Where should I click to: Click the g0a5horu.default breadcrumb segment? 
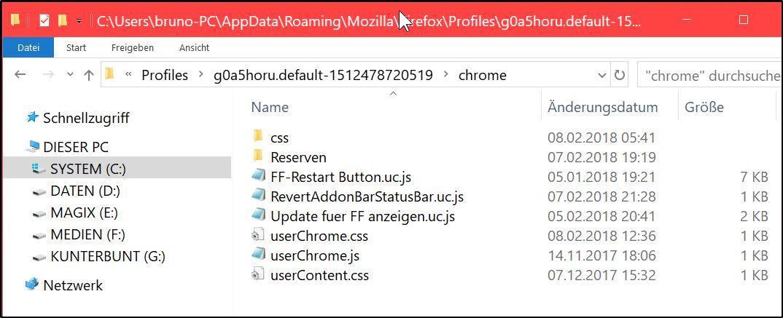[x=323, y=75]
